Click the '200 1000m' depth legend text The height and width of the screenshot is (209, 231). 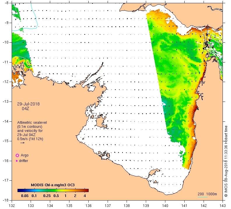207,194
